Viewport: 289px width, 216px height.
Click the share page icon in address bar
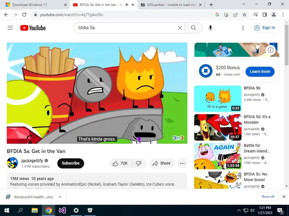coord(235,15)
